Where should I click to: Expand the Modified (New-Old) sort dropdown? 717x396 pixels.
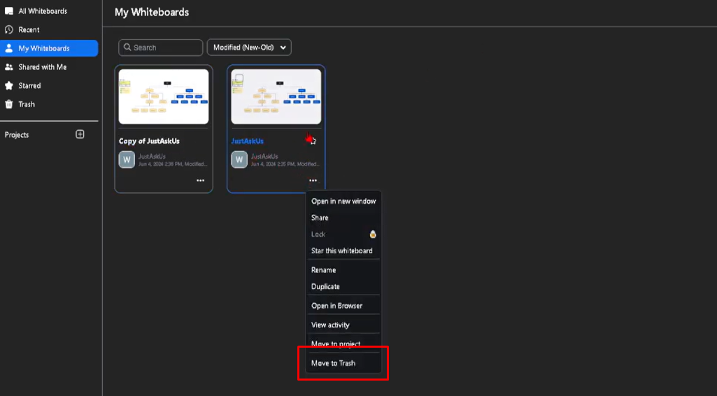point(249,48)
